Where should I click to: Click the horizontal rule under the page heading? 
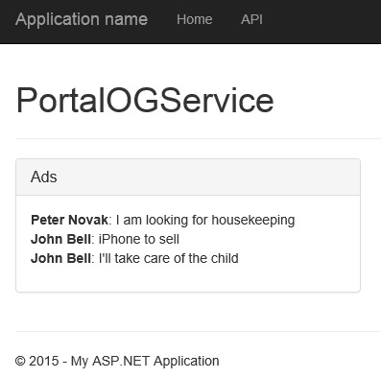coord(198,139)
